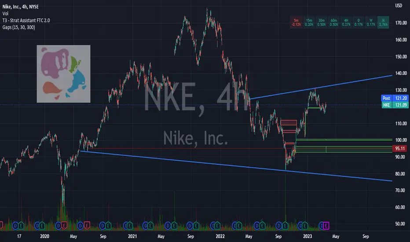This screenshot has height=242, width=410.
Task: Click the 2022 label on the time axis
Action: click(220, 236)
